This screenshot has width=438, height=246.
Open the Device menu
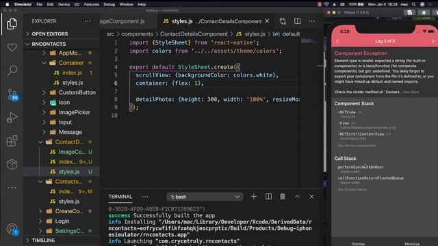point(64,5)
